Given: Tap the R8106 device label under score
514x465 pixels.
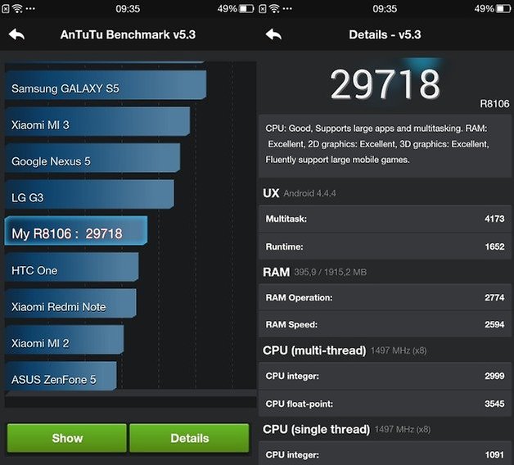Looking at the screenshot, I should pyautogui.click(x=494, y=104).
